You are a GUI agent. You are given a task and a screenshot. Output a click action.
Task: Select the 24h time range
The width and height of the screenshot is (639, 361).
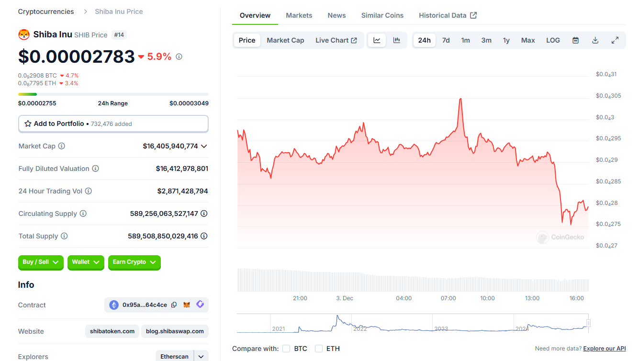click(x=425, y=40)
